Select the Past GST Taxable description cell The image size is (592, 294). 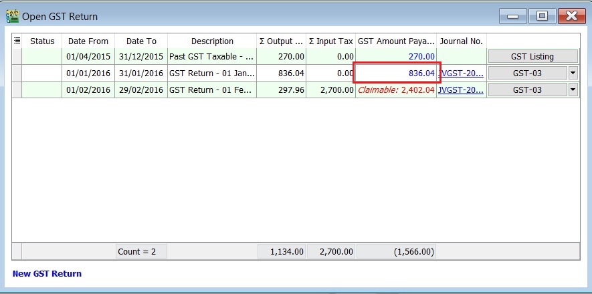212,57
